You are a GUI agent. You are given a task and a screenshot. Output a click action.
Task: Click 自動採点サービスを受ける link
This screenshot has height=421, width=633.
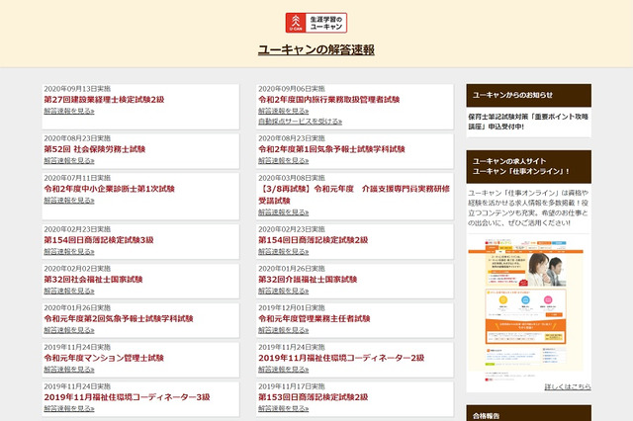coord(300,122)
